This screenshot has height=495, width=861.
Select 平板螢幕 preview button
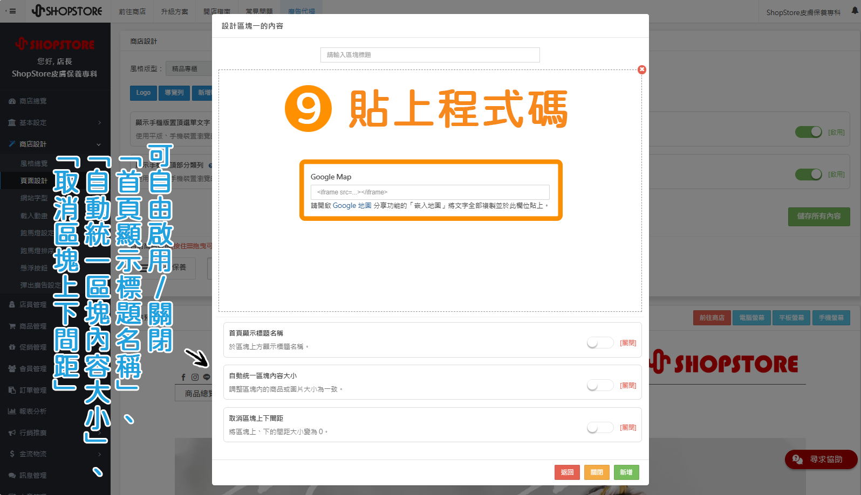coord(791,318)
